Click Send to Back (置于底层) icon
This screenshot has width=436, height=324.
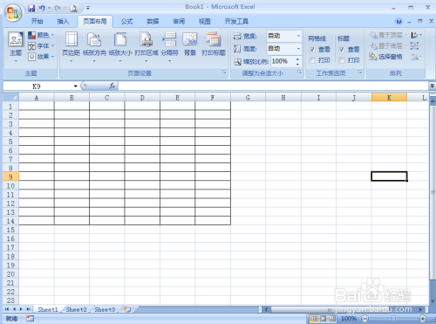[373, 45]
